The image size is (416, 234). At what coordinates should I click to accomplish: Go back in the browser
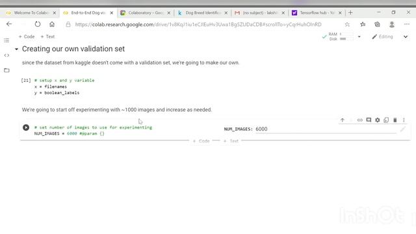(9, 24)
